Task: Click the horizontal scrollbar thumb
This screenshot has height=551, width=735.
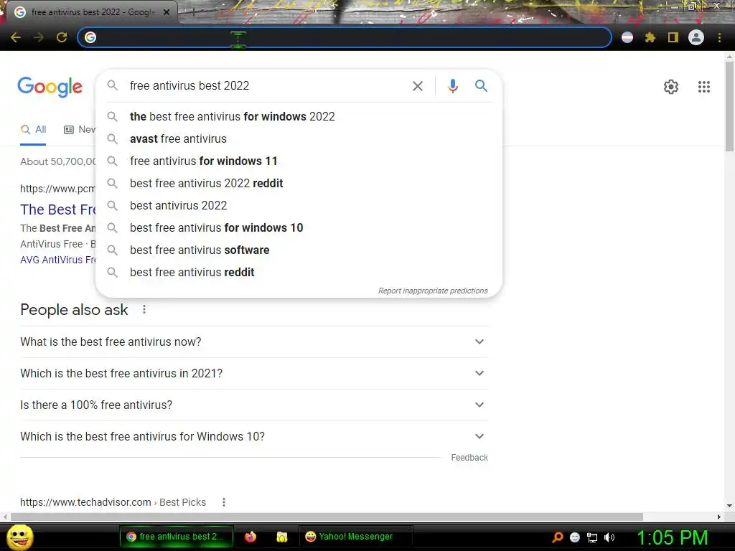Action: click(x=327, y=517)
